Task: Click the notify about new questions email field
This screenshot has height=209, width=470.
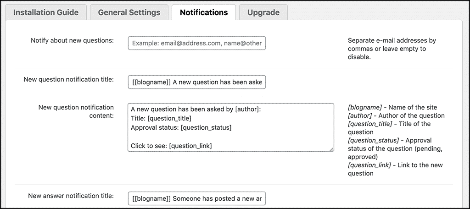Action: tap(196, 43)
